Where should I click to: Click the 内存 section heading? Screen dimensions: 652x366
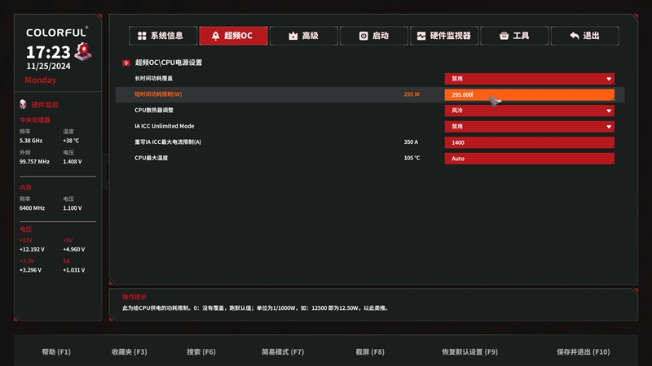click(x=25, y=188)
